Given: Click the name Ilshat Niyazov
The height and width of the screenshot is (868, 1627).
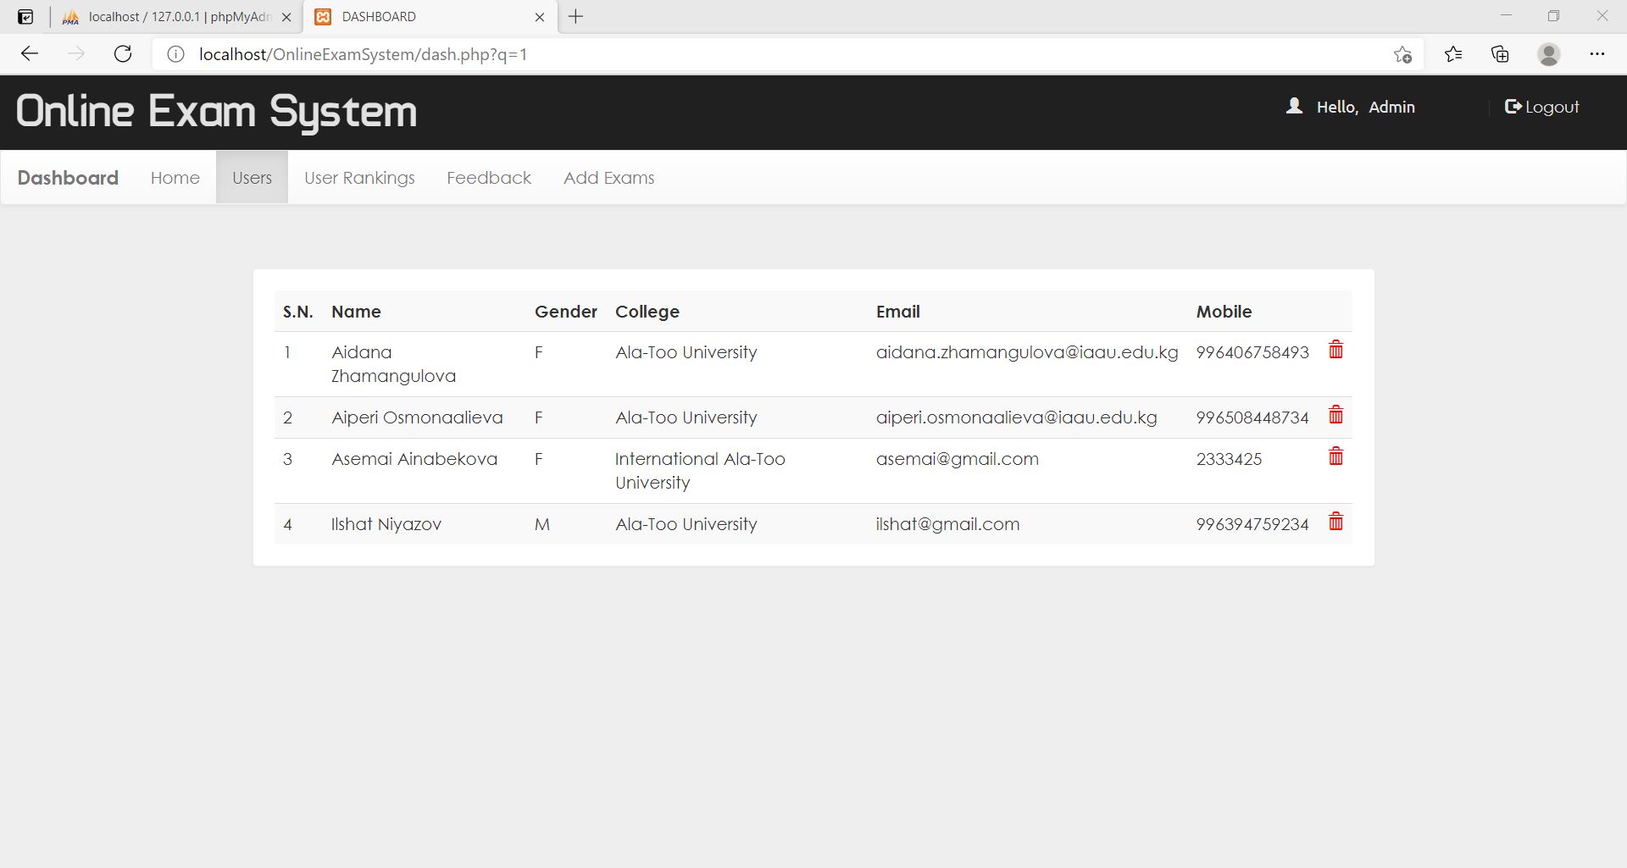Looking at the screenshot, I should [x=386, y=524].
